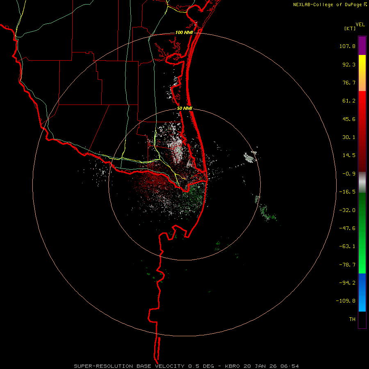This screenshot has height=369, width=369.
Task: Click the 92.3 velocity scale value
Action: tap(349, 64)
